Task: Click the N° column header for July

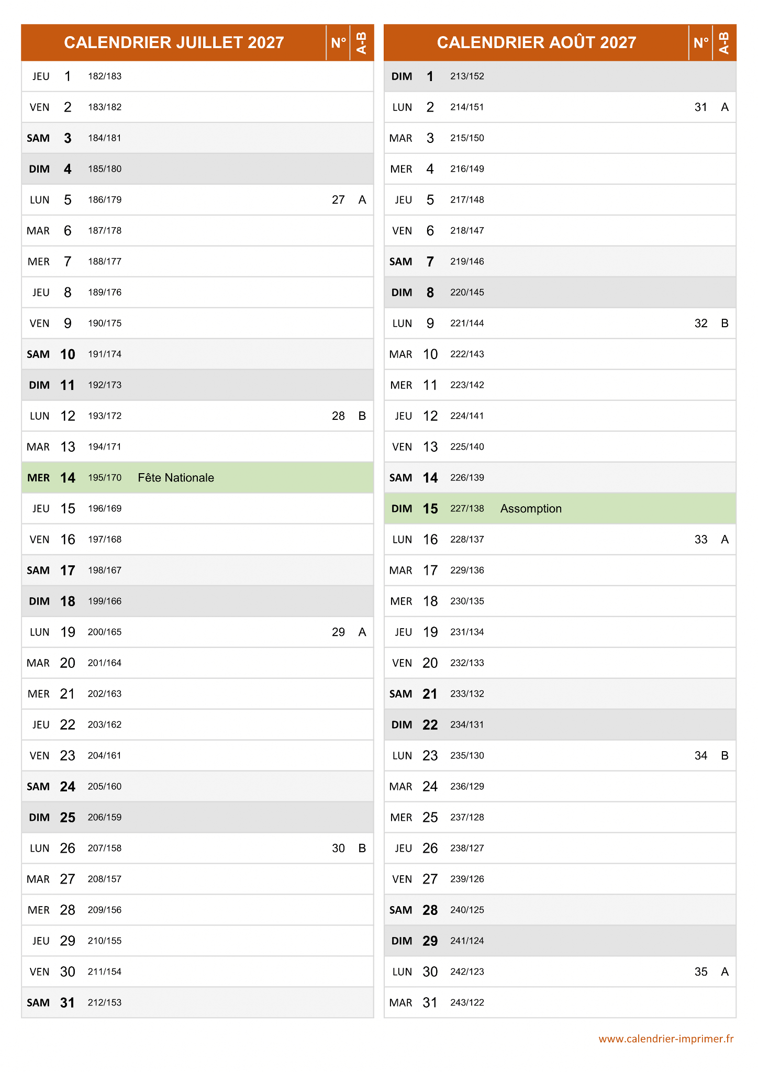Action: pos(338,42)
